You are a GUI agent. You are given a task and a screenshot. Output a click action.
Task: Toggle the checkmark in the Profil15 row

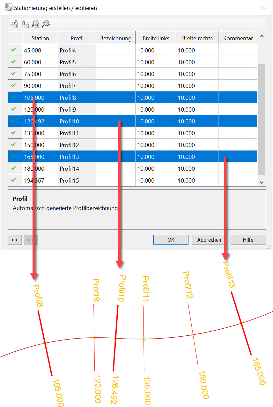coord(13,180)
